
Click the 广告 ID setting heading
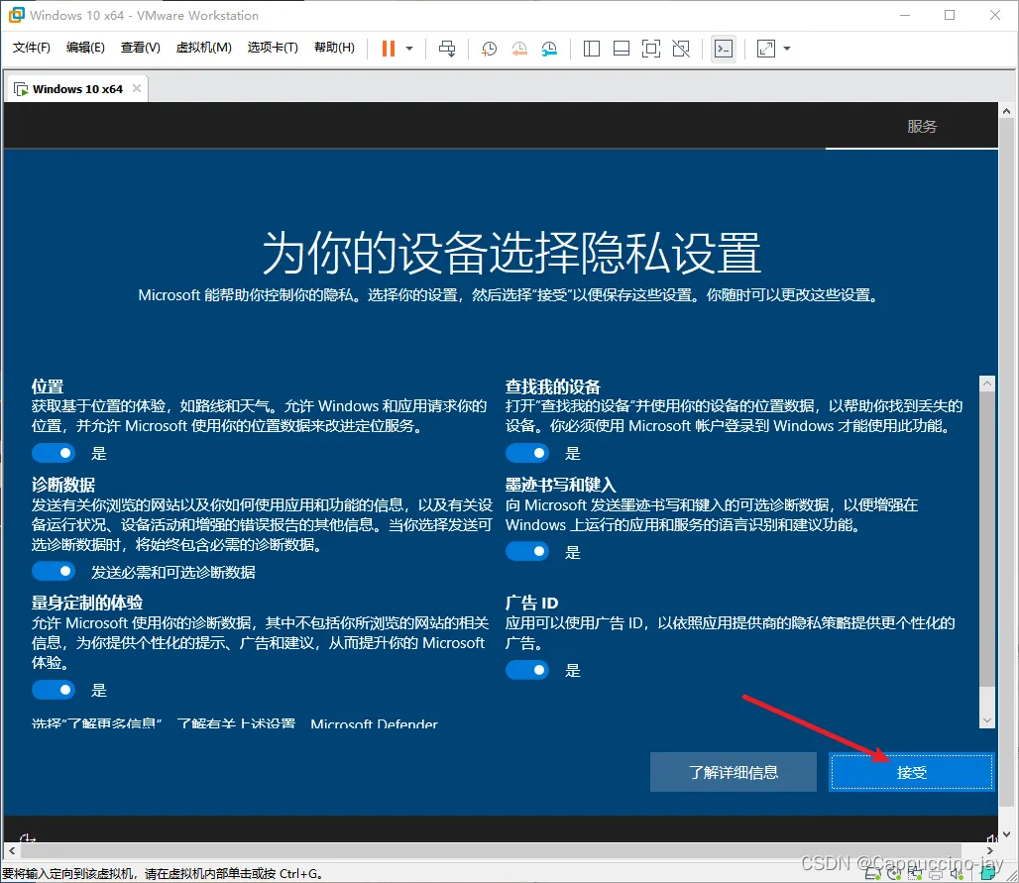[531, 603]
